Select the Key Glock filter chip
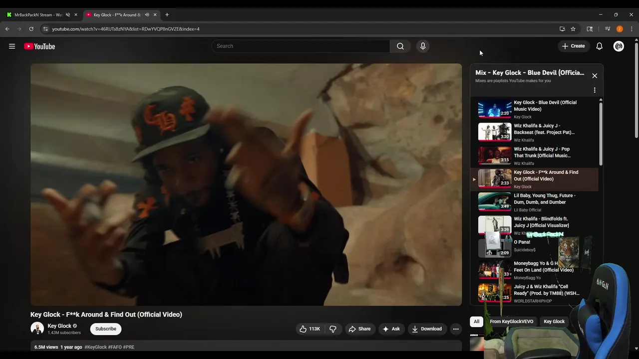Screen dimensions: 639x359 coord(554,322)
